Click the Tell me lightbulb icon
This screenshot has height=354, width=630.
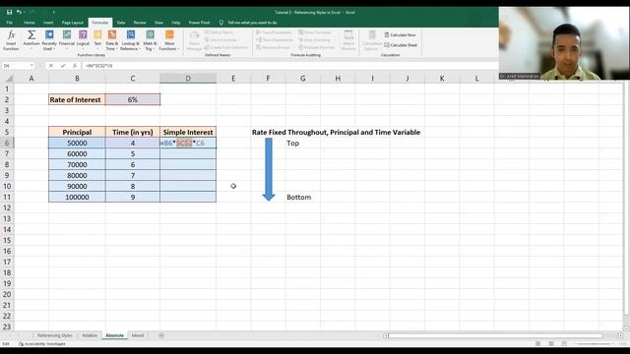[220, 23]
